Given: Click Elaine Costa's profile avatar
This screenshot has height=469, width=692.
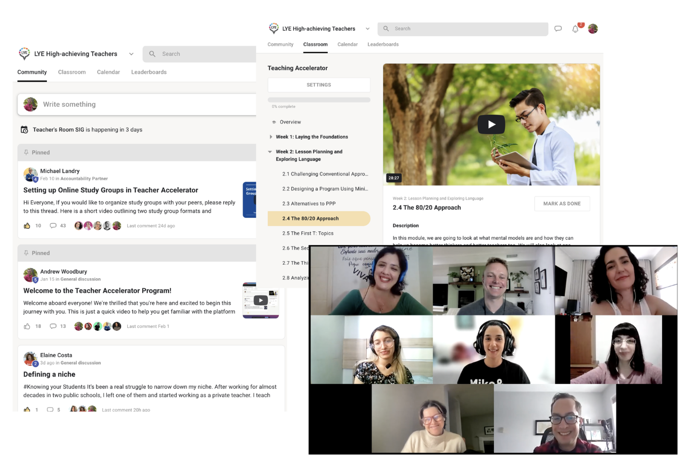Looking at the screenshot, I should [31, 358].
